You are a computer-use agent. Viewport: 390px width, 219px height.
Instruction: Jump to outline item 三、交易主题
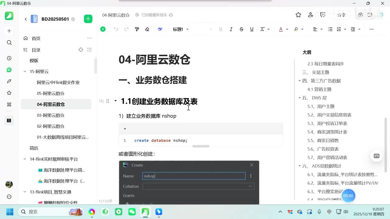coord(316,72)
